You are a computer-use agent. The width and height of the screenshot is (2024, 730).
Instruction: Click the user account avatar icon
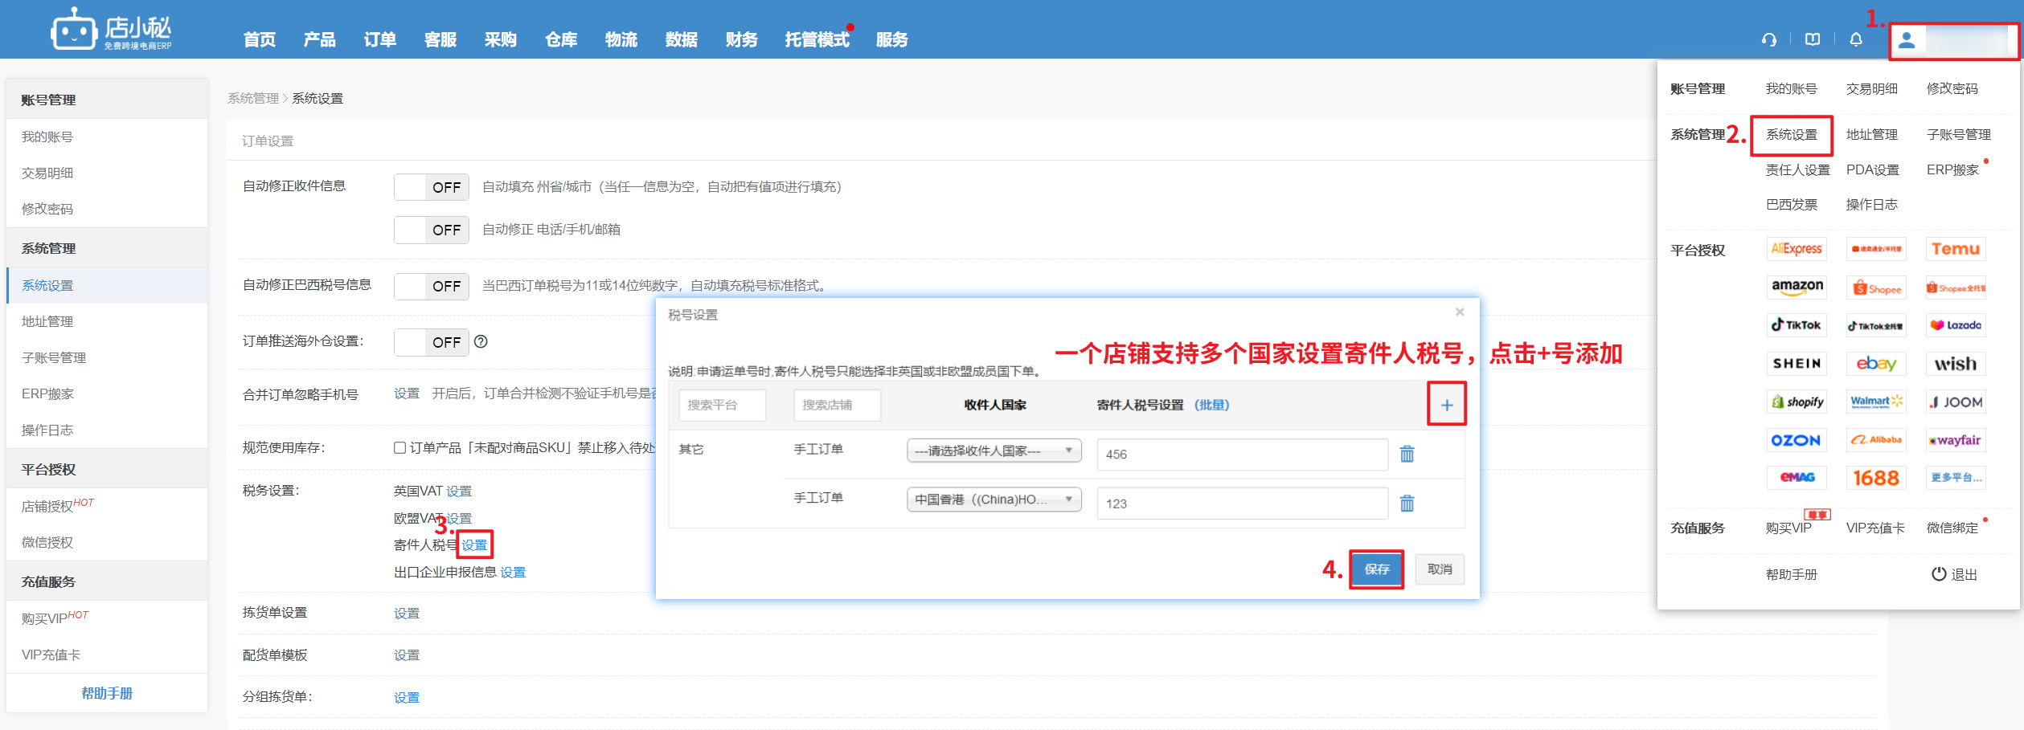click(1907, 40)
